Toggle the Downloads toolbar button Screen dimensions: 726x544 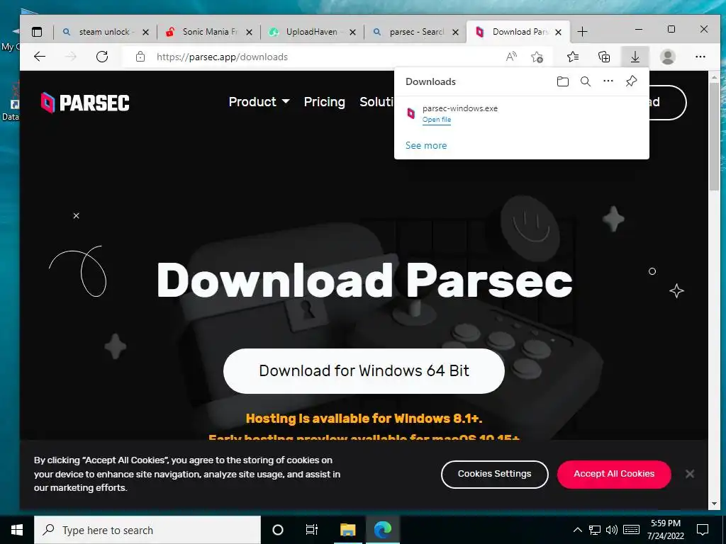[635, 57]
